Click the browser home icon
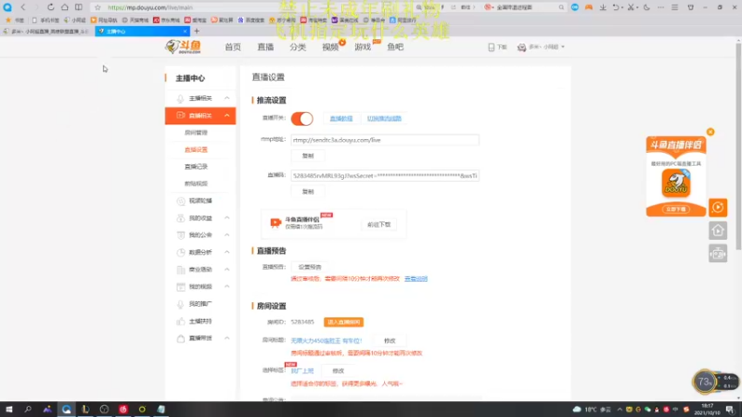Image resolution: width=742 pixels, height=417 pixels. pos(65,7)
